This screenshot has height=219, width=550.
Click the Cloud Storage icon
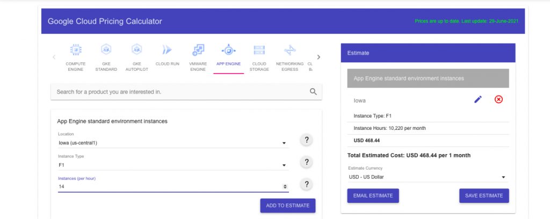click(259, 50)
